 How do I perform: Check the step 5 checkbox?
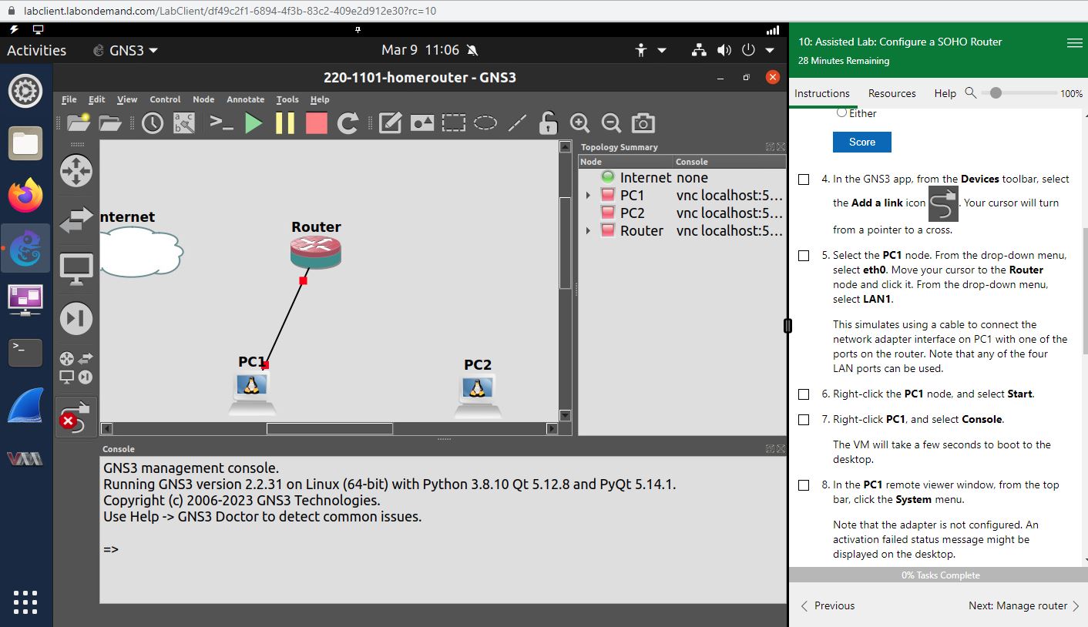(804, 256)
